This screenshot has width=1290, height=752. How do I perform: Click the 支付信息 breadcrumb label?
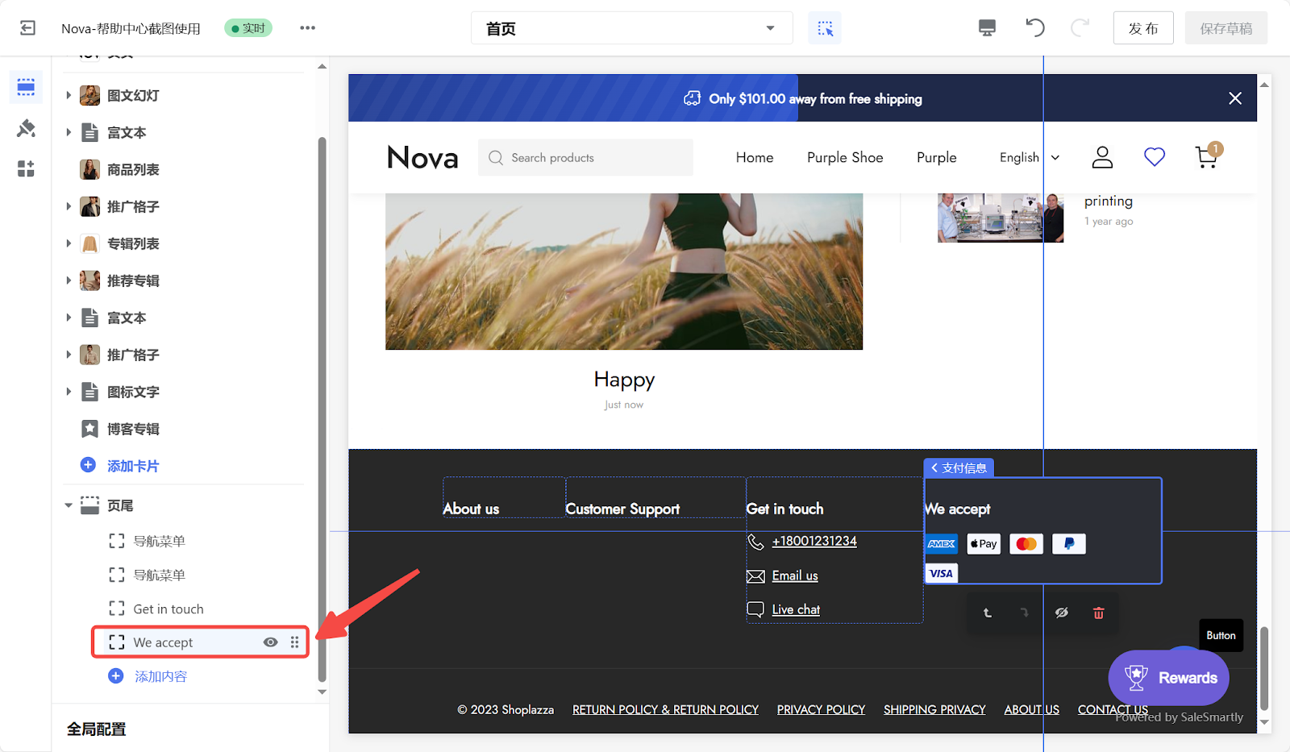959,467
